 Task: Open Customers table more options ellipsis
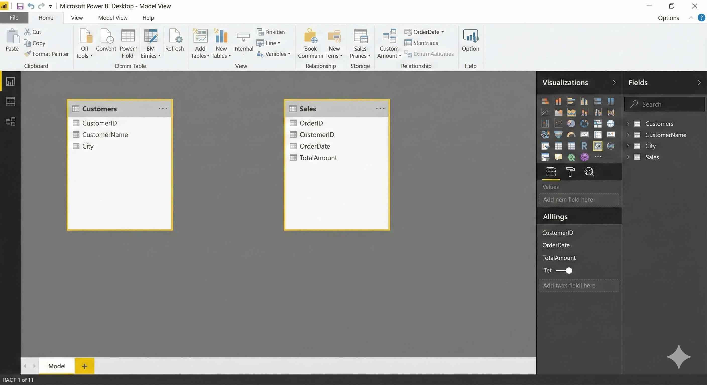(163, 109)
